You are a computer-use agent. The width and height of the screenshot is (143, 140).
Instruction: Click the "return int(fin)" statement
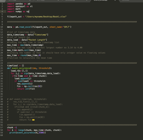coord(26,89)
